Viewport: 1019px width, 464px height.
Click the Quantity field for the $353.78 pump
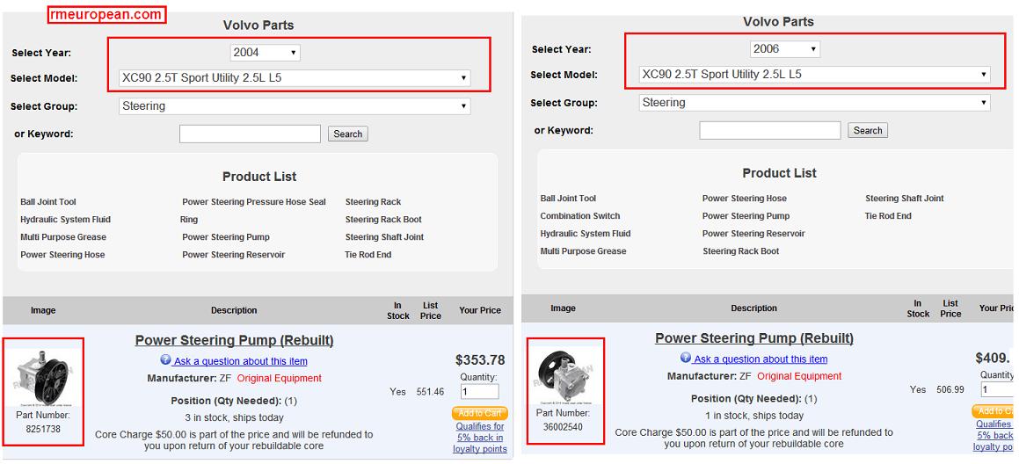(479, 392)
